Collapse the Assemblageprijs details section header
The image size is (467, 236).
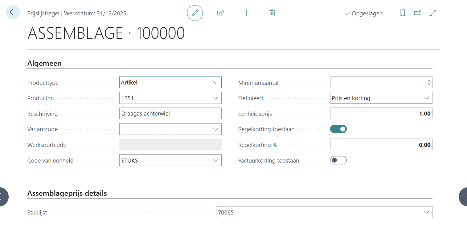click(67, 193)
